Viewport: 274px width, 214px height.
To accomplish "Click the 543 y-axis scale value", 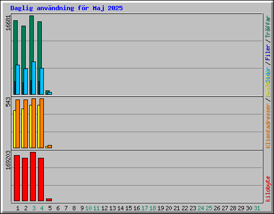I will (x=8, y=102).
